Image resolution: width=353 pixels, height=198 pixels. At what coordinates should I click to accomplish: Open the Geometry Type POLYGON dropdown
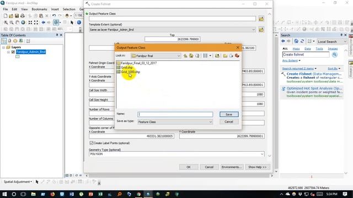tap(262, 154)
